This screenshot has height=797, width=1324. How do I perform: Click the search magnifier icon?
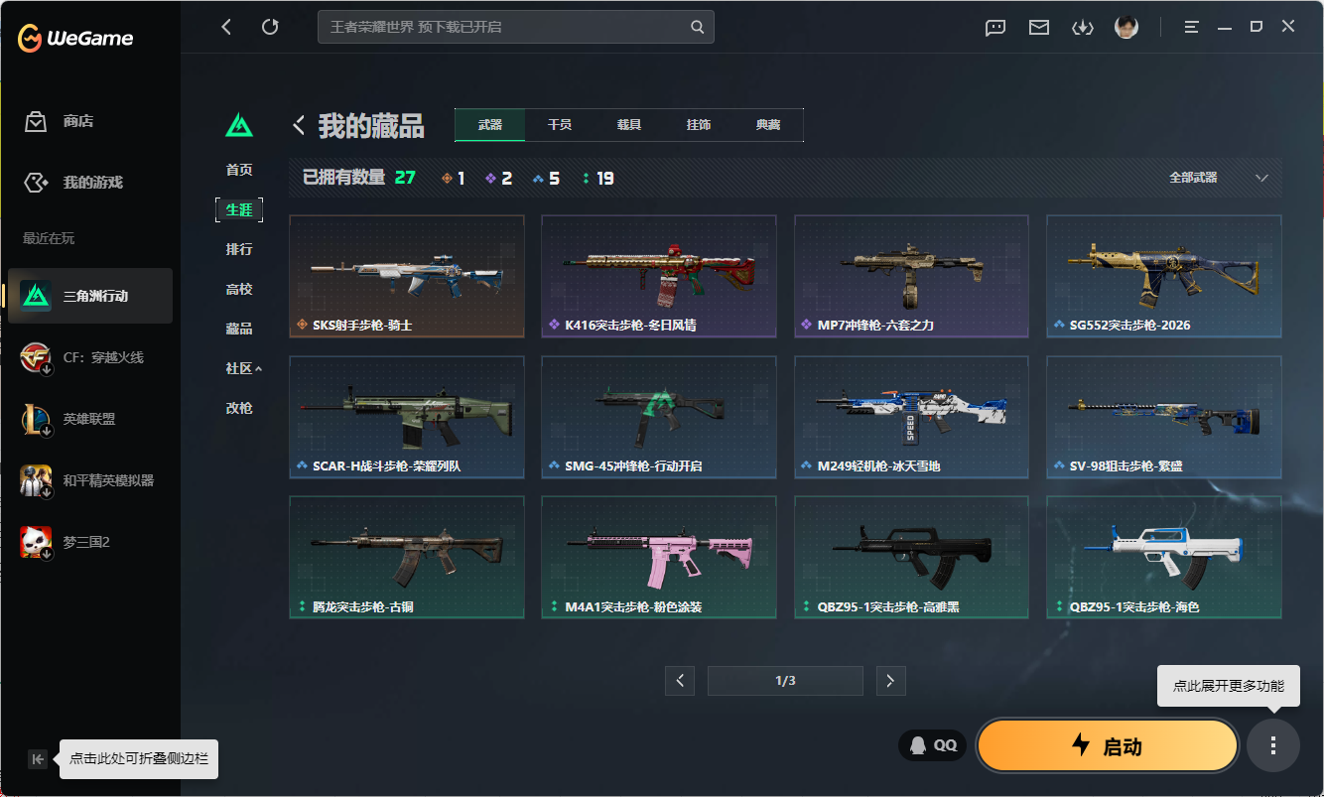coord(698,27)
